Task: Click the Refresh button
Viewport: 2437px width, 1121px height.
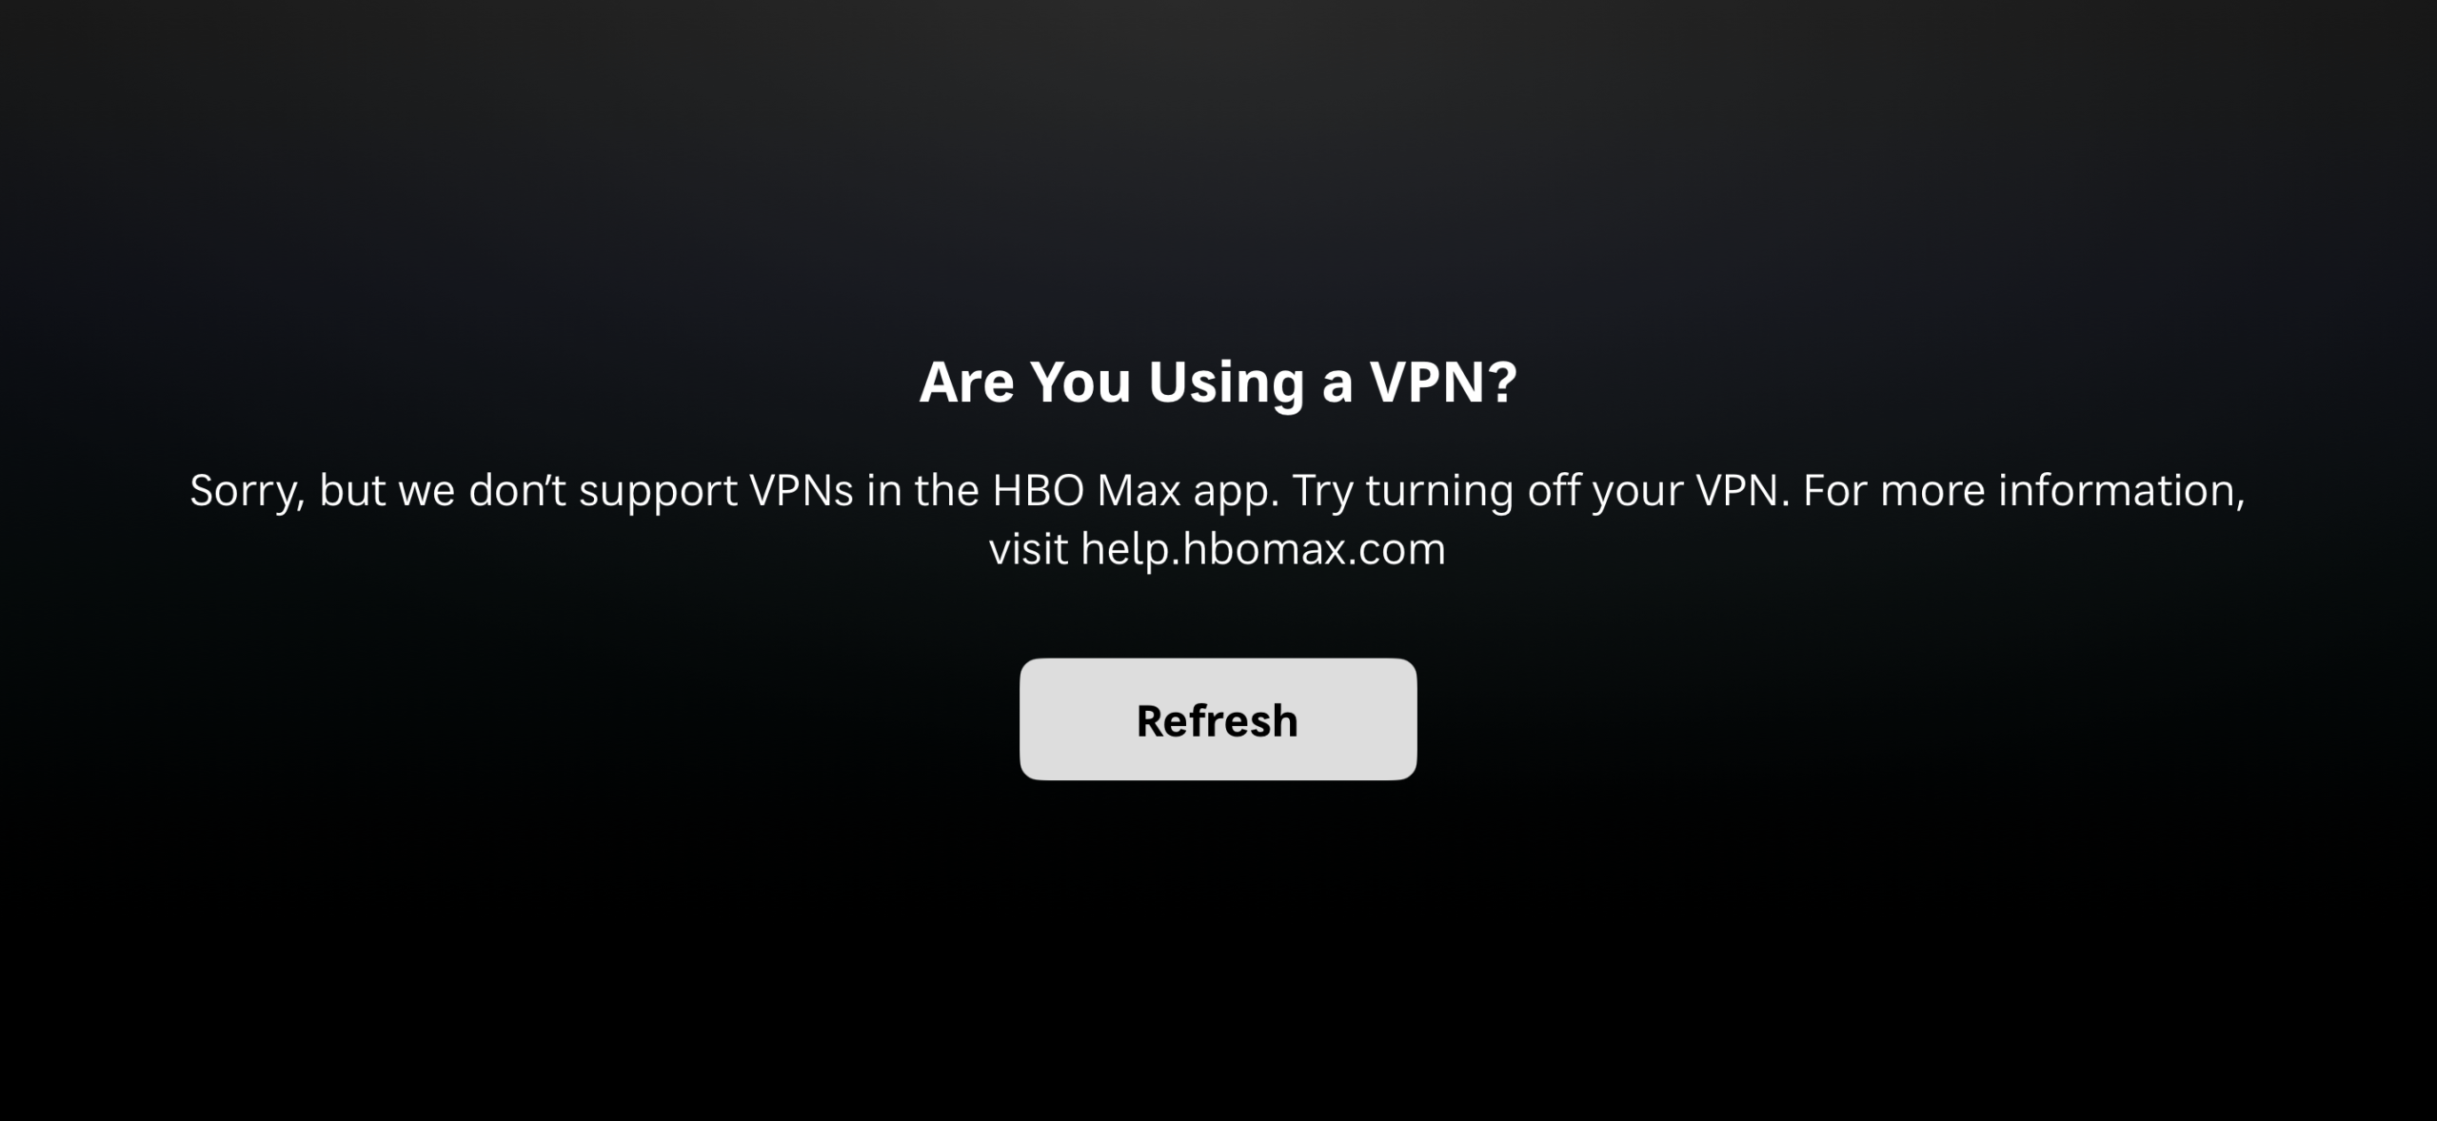Action: point(1218,719)
